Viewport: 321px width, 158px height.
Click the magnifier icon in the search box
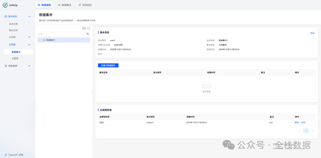(88, 34)
